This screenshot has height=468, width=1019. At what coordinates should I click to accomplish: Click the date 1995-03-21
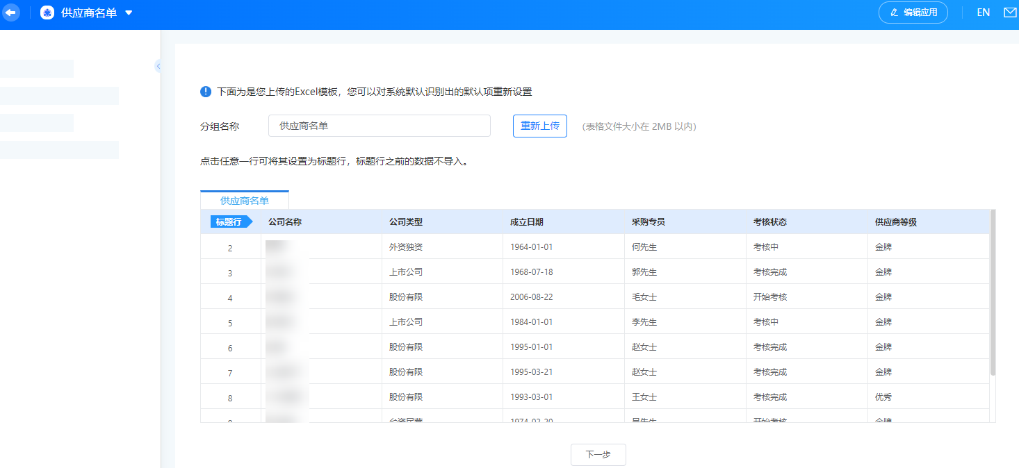click(532, 372)
